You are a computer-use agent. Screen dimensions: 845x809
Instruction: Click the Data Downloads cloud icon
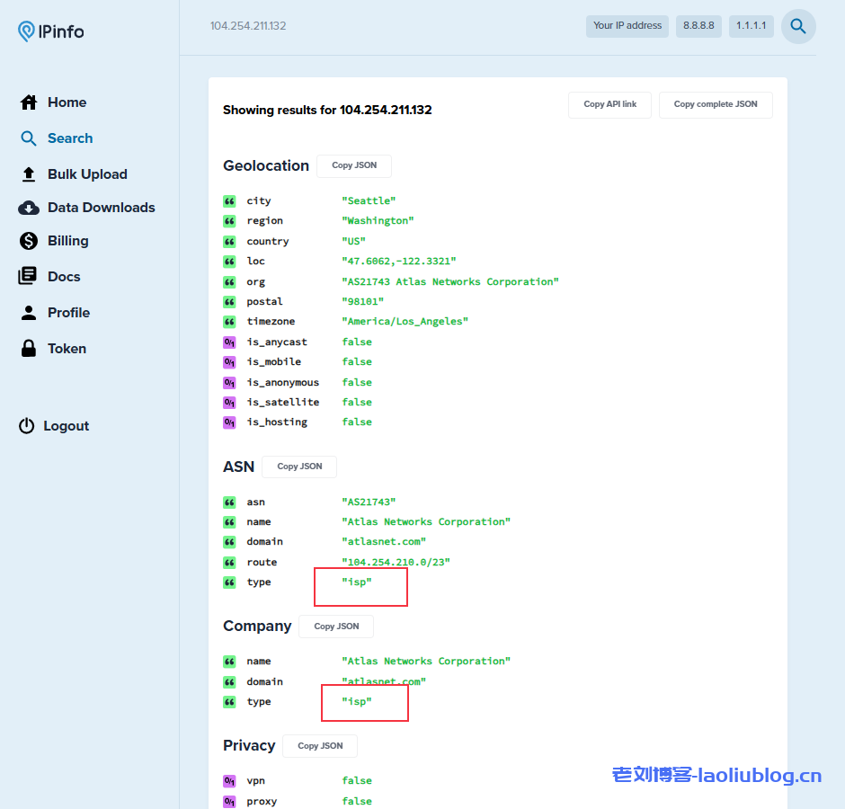tap(29, 208)
